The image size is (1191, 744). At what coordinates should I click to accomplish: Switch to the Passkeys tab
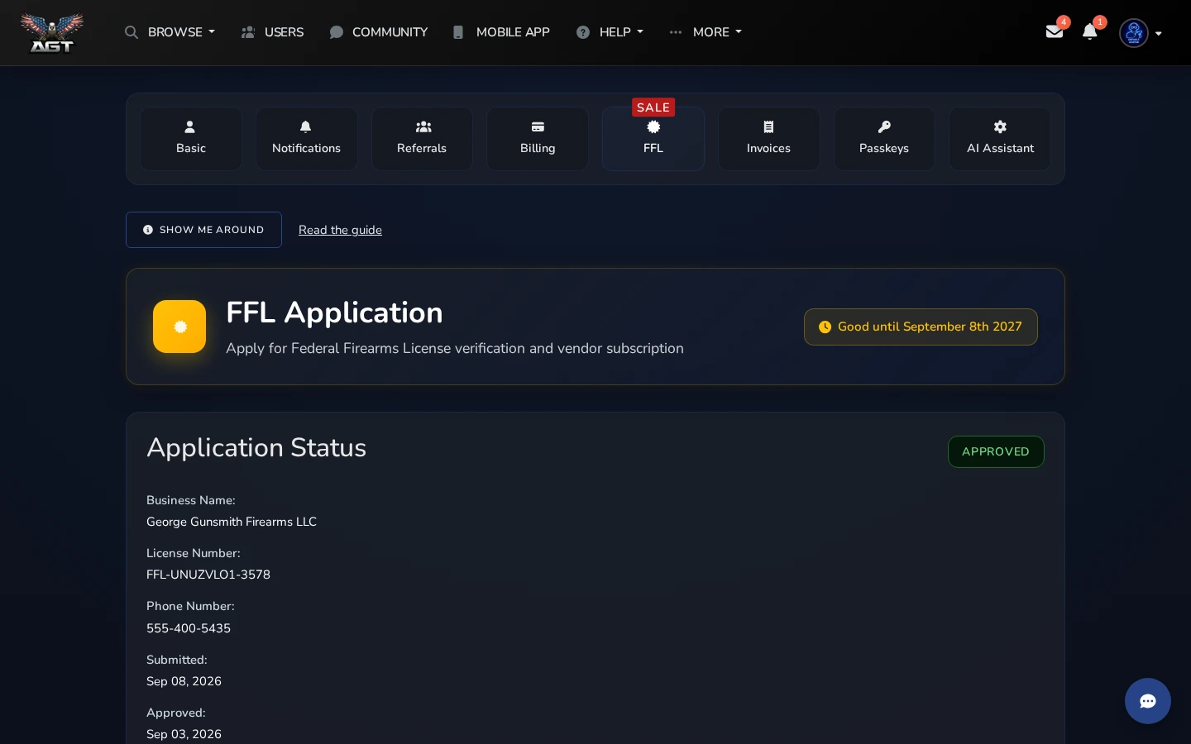point(884,139)
